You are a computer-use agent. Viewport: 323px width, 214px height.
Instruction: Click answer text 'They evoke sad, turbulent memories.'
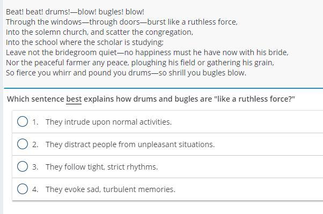(111, 189)
